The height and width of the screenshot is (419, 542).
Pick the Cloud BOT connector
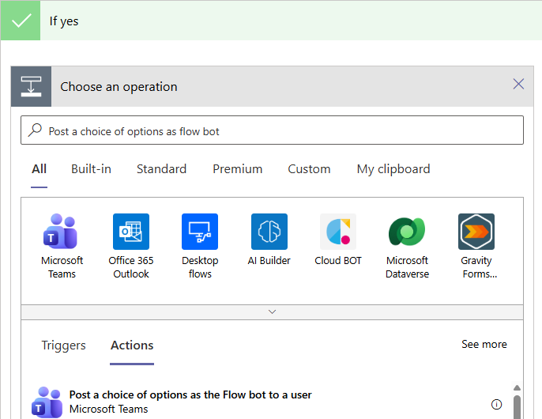(338, 232)
